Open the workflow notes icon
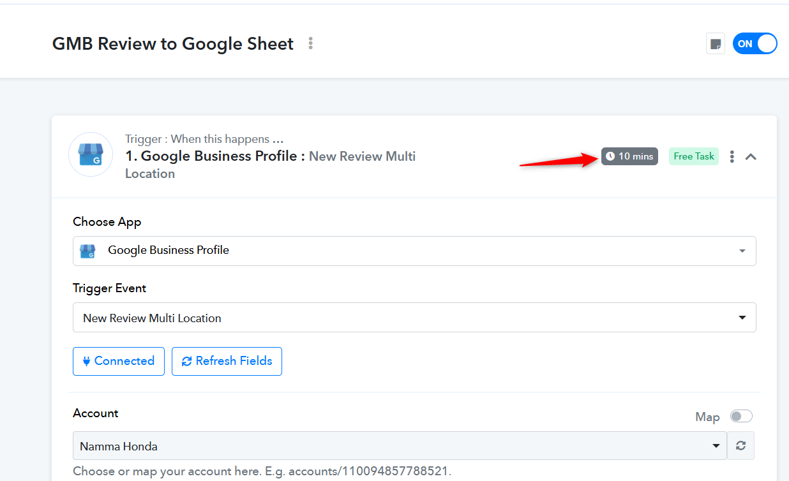789x481 pixels. click(x=716, y=44)
